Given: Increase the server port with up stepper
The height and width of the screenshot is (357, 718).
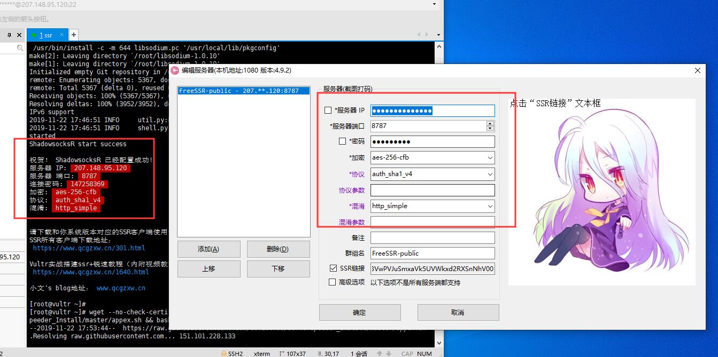Looking at the screenshot, I should (x=490, y=123).
